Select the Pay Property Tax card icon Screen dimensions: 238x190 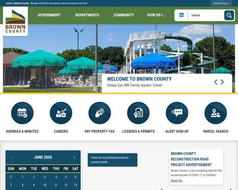click(x=100, y=113)
